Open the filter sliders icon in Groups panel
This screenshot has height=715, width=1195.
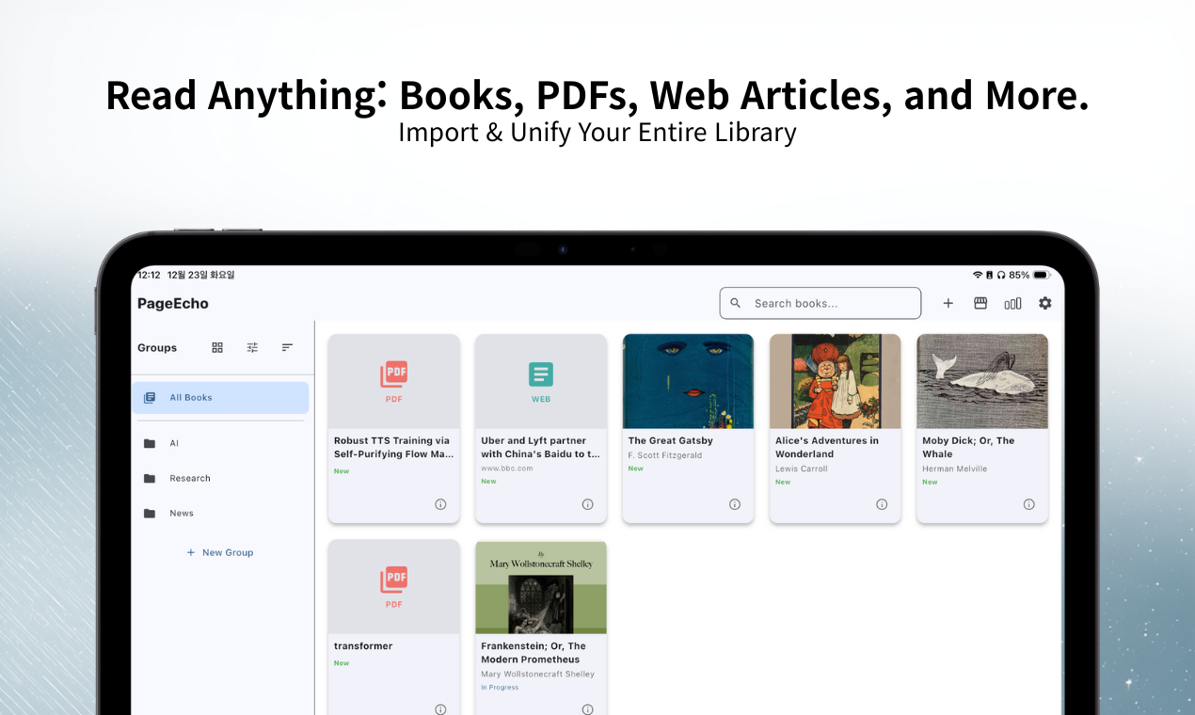pyautogui.click(x=252, y=347)
